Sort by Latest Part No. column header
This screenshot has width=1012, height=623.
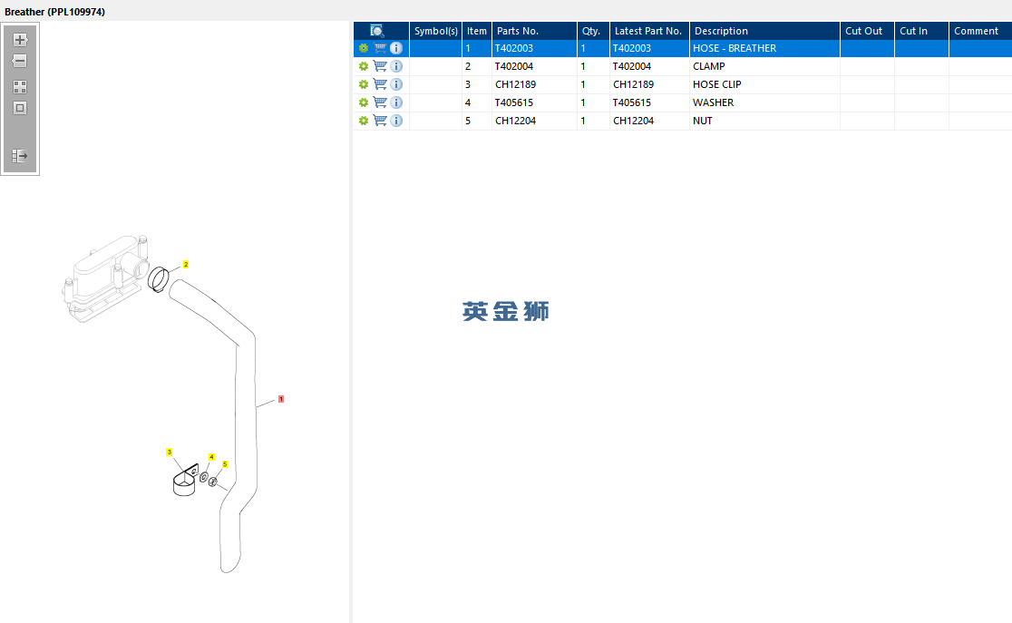click(649, 30)
